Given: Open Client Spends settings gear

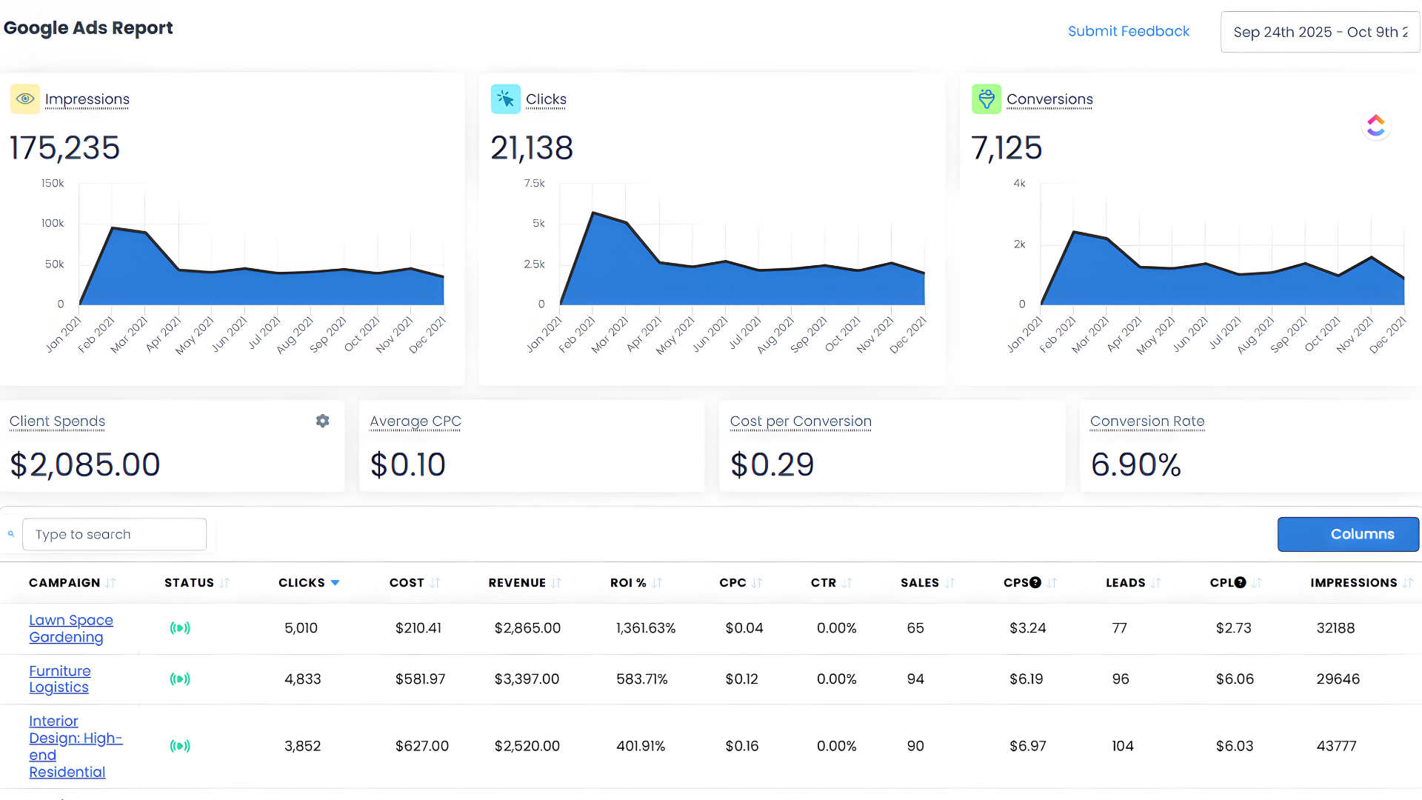Looking at the screenshot, I should [322, 421].
